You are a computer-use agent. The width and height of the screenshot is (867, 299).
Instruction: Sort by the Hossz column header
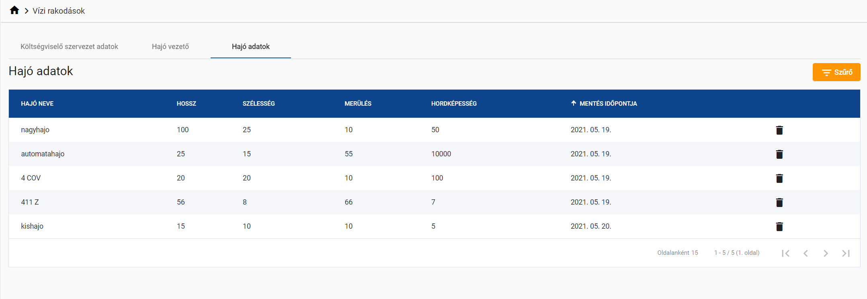(x=187, y=104)
